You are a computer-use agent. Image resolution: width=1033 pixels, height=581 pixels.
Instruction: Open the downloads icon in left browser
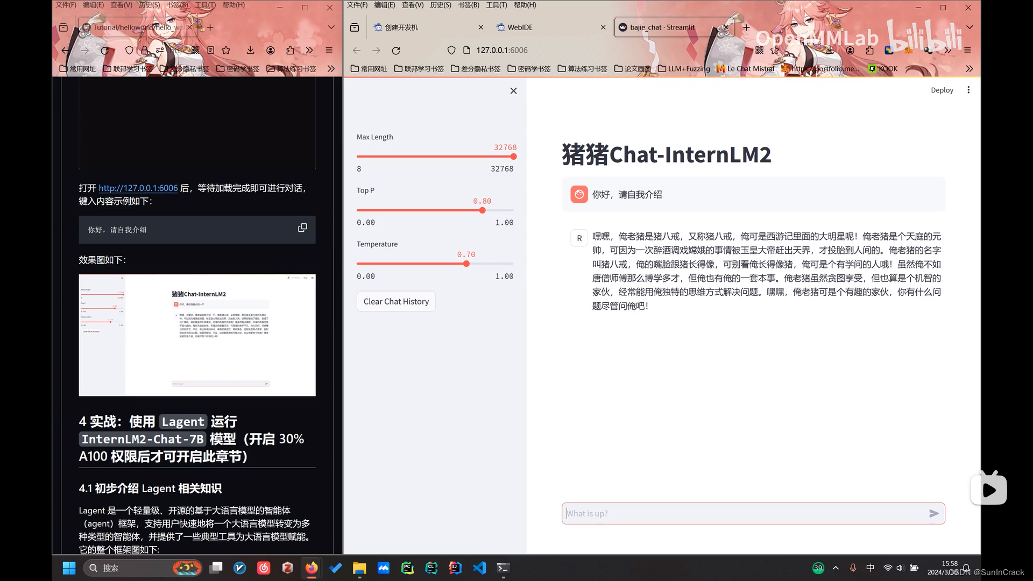tap(250, 51)
